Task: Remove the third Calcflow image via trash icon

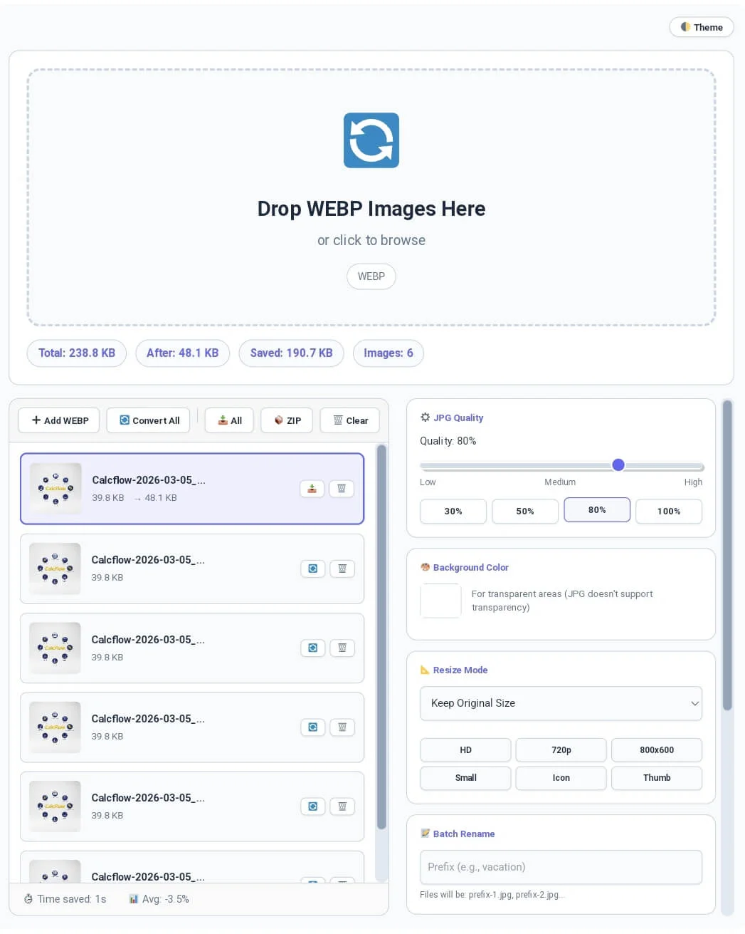Action: [342, 648]
